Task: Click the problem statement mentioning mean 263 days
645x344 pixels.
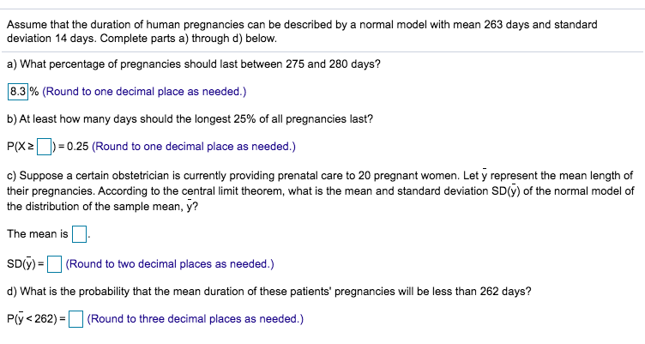Action: click(x=302, y=31)
